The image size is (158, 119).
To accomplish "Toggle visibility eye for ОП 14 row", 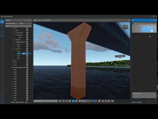I will click(27, 61).
